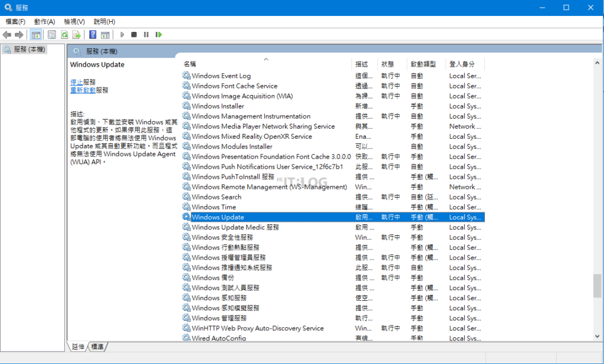Screen dimensions: 604x364
Task: Select Windows 管理服務 row
Action: [333, 318]
